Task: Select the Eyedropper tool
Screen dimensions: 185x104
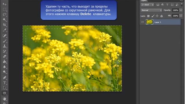Action: coord(5,30)
